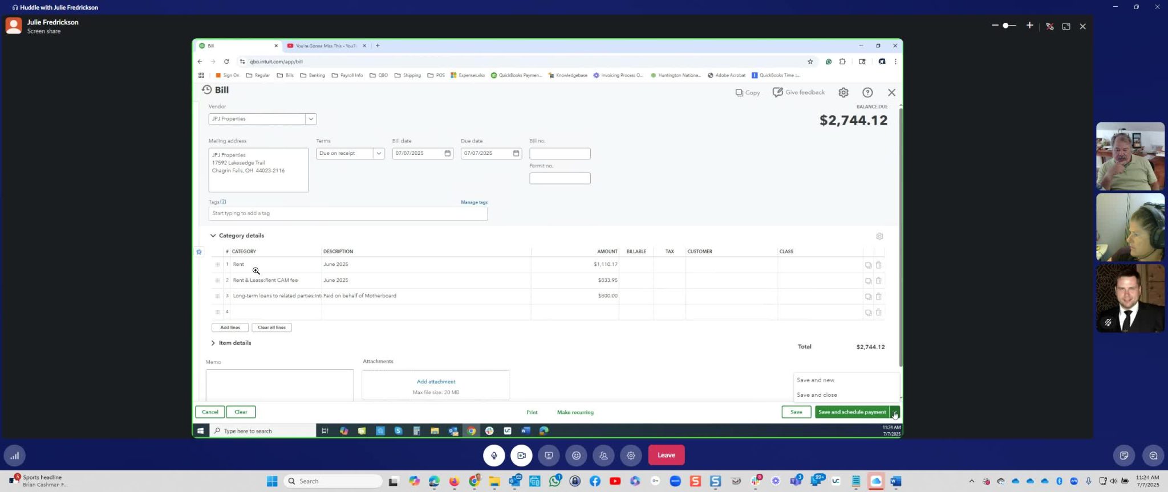1168x492 pixels.
Task: Select the Rent category cell
Action: click(x=276, y=264)
